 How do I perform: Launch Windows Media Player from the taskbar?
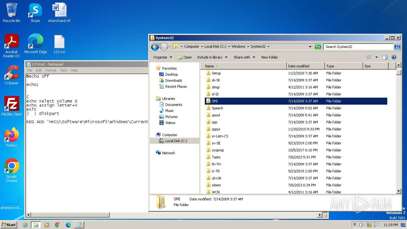click(47, 225)
